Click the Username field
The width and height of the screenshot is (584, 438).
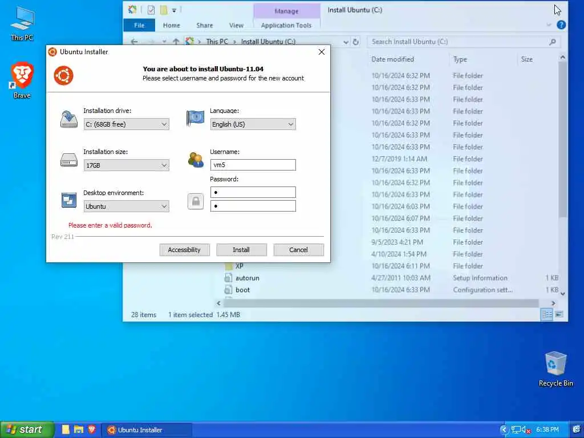coord(253,165)
